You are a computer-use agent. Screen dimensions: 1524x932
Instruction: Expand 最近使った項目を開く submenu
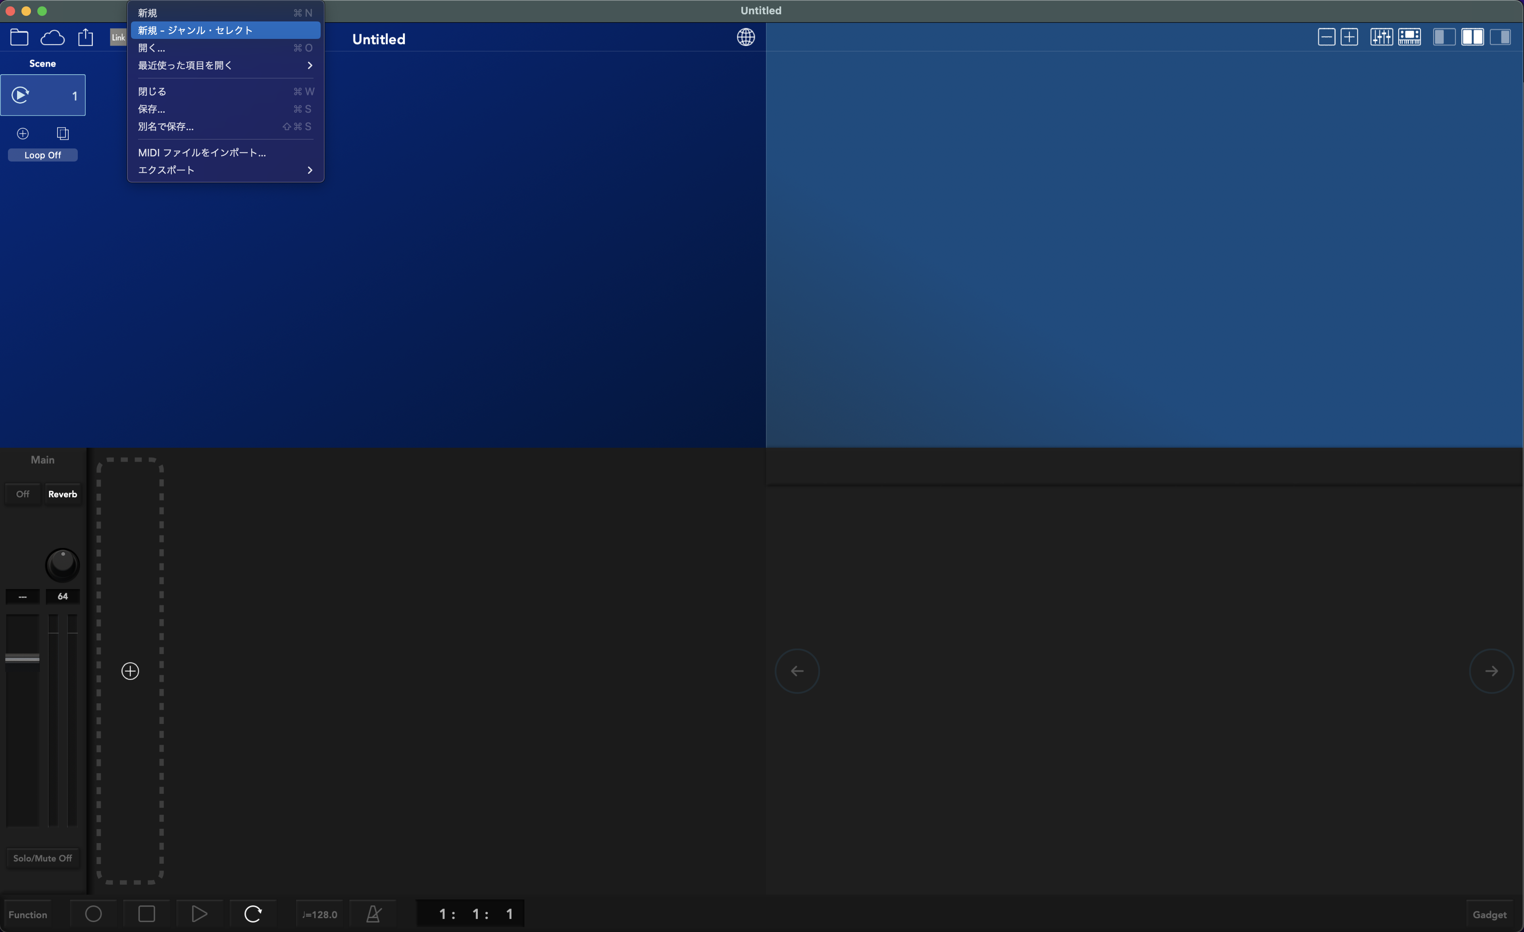pos(225,65)
